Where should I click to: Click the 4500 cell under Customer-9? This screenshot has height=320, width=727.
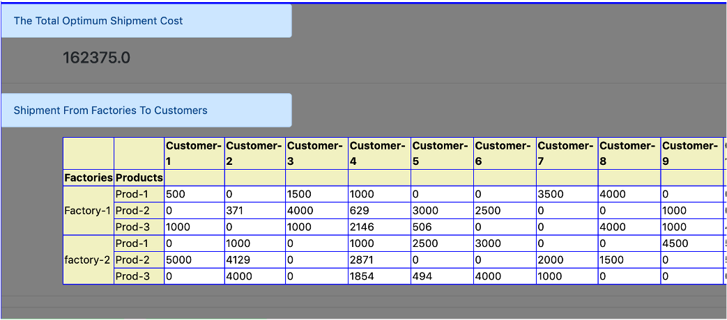[x=691, y=243]
